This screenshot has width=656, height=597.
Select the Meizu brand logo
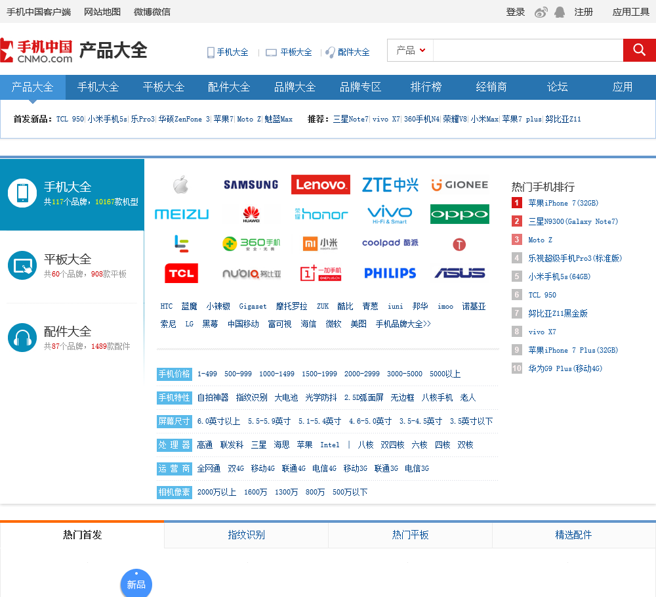point(182,215)
